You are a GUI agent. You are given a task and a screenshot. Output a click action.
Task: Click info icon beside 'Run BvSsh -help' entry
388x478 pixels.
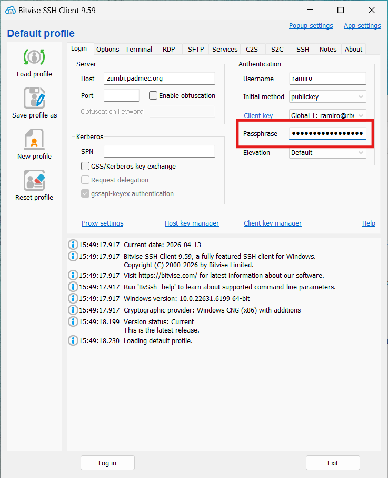click(x=73, y=287)
